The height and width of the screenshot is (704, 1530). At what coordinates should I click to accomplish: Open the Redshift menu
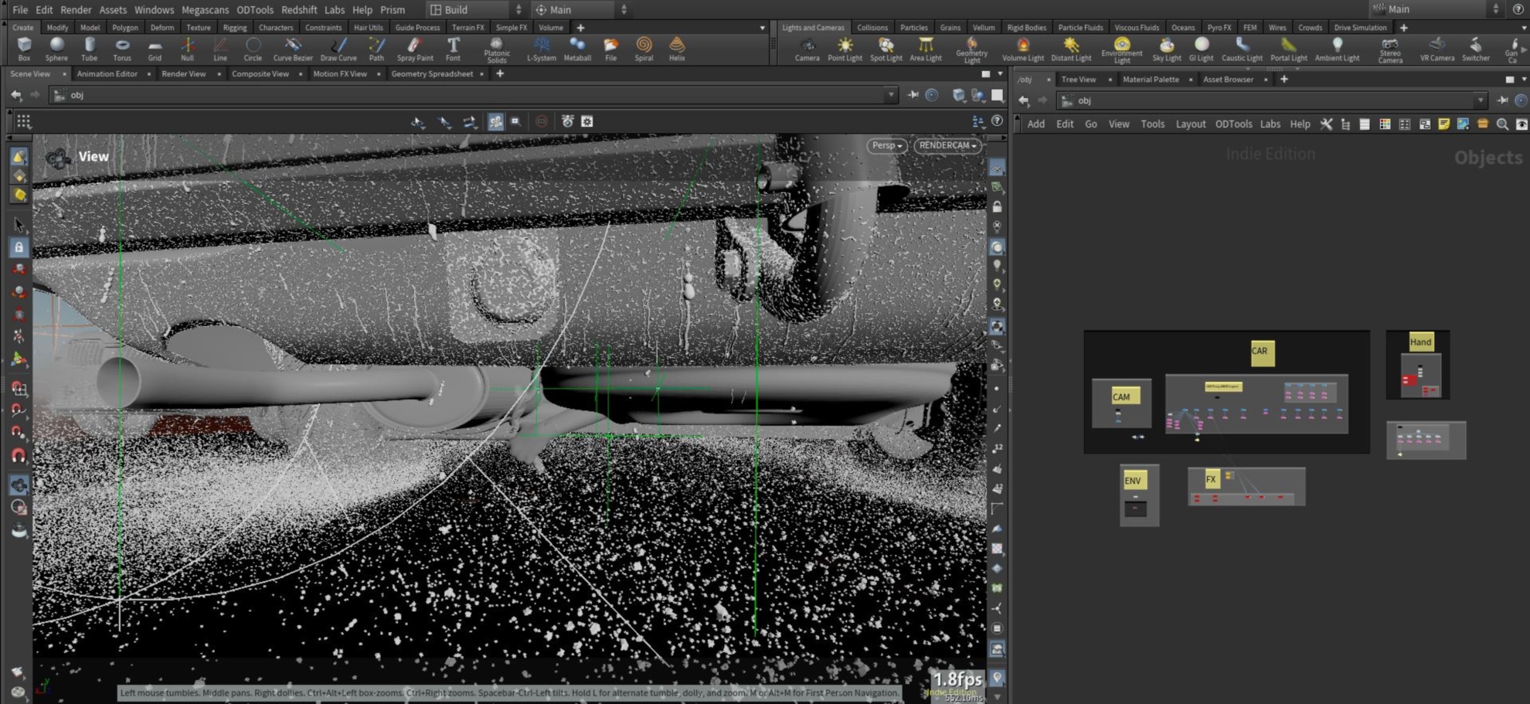[299, 10]
